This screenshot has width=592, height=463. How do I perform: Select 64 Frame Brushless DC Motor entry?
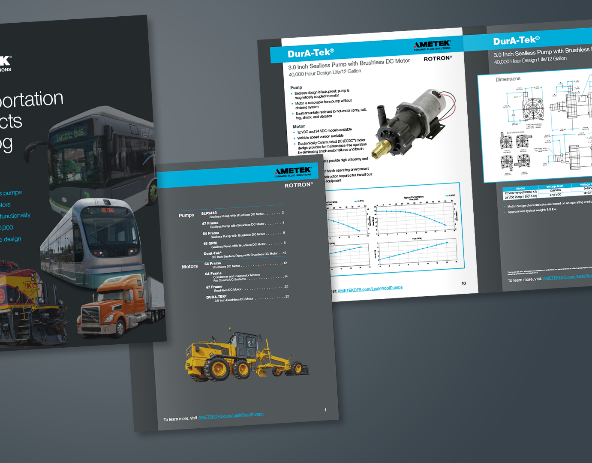pyautogui.click(x=246, y=265)
